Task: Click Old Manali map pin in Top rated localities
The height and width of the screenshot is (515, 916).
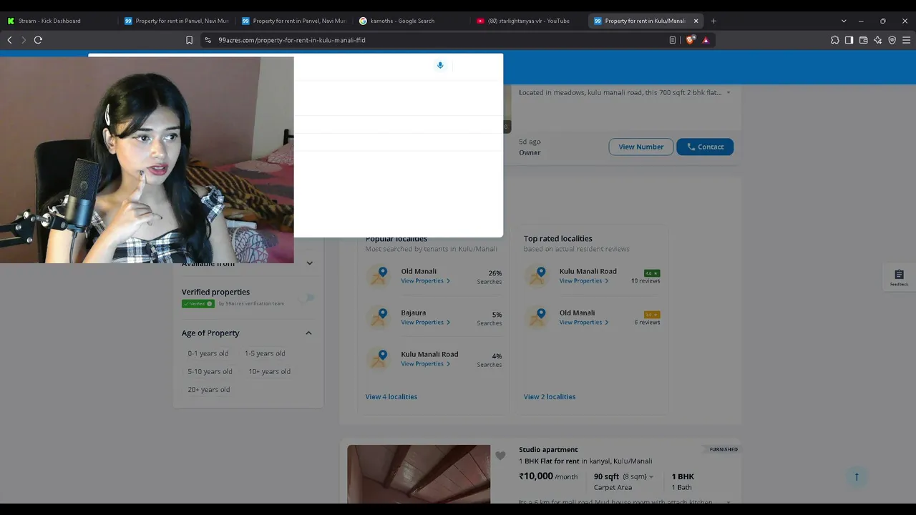Action: (x=537, y=317)
